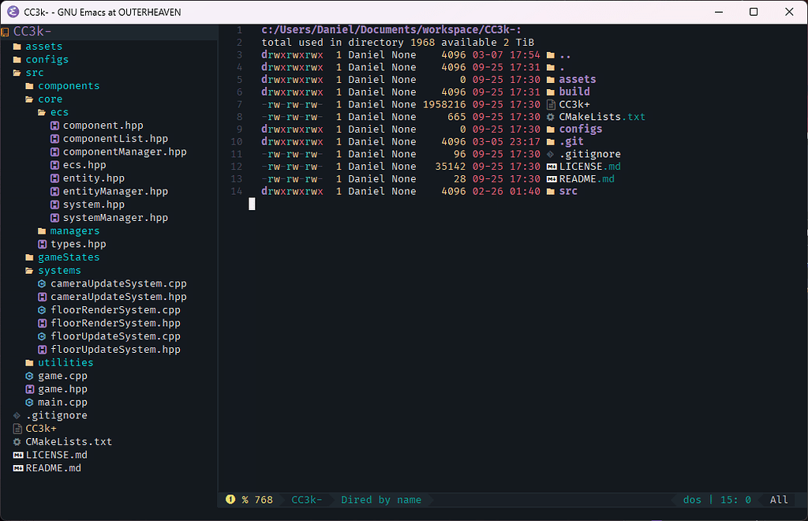
Task: Click the header icon next to types.hpp
Action: [x=41, y=244]
